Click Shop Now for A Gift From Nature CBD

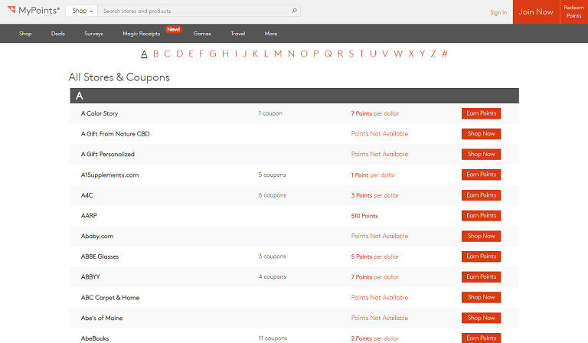pyautogui.click(x=481, y=134)
